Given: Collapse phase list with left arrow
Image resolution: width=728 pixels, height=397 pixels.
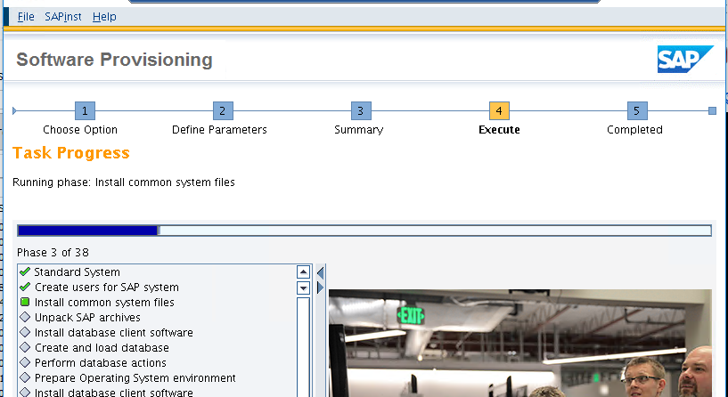Looking at the screenshot, I should tap(321, 272).
